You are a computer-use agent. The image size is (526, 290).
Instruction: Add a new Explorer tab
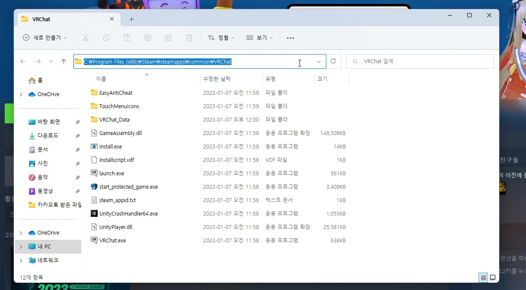click(x=132, y=19)
